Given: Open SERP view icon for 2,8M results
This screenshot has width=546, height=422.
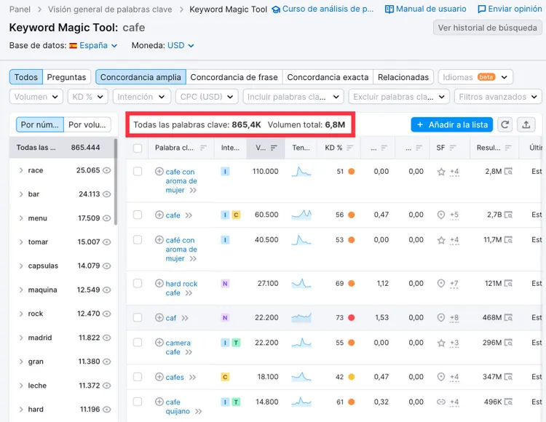Looking at the screenshot, I should coord(508,171).
